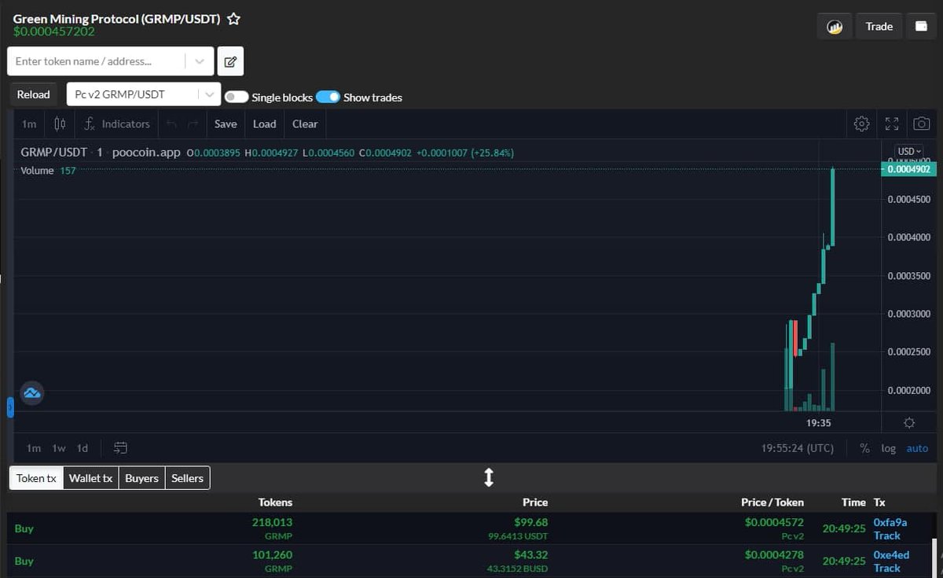Click the $0.000457202 header price

(54, 31)
